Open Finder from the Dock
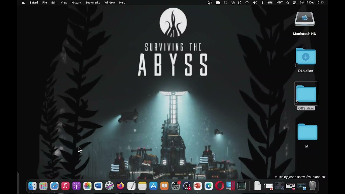The width and height of the screenshot is (345, 194). point(32,186)
